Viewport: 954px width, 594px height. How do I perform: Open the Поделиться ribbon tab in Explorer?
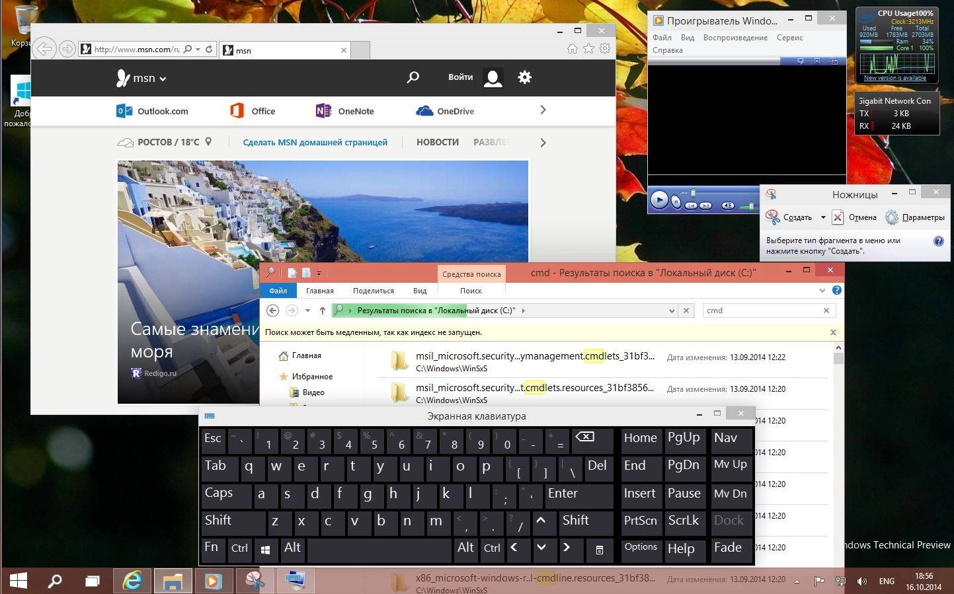(x=373, y=291)
